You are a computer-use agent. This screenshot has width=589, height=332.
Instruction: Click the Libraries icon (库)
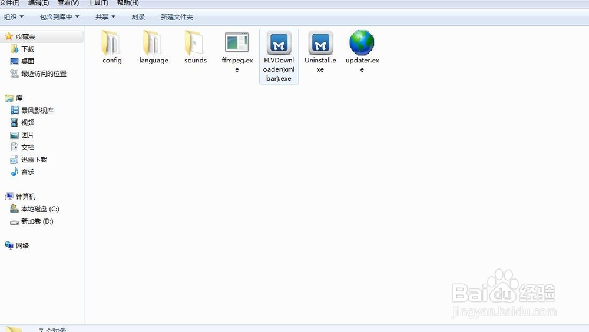[9, 98]
